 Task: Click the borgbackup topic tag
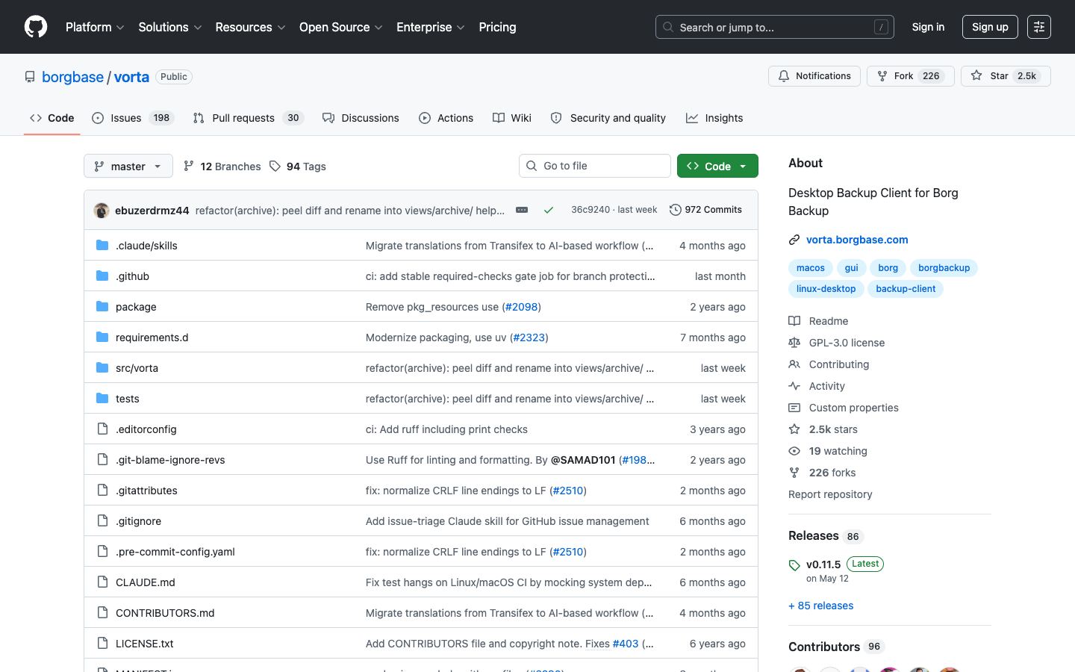(944, 268)
